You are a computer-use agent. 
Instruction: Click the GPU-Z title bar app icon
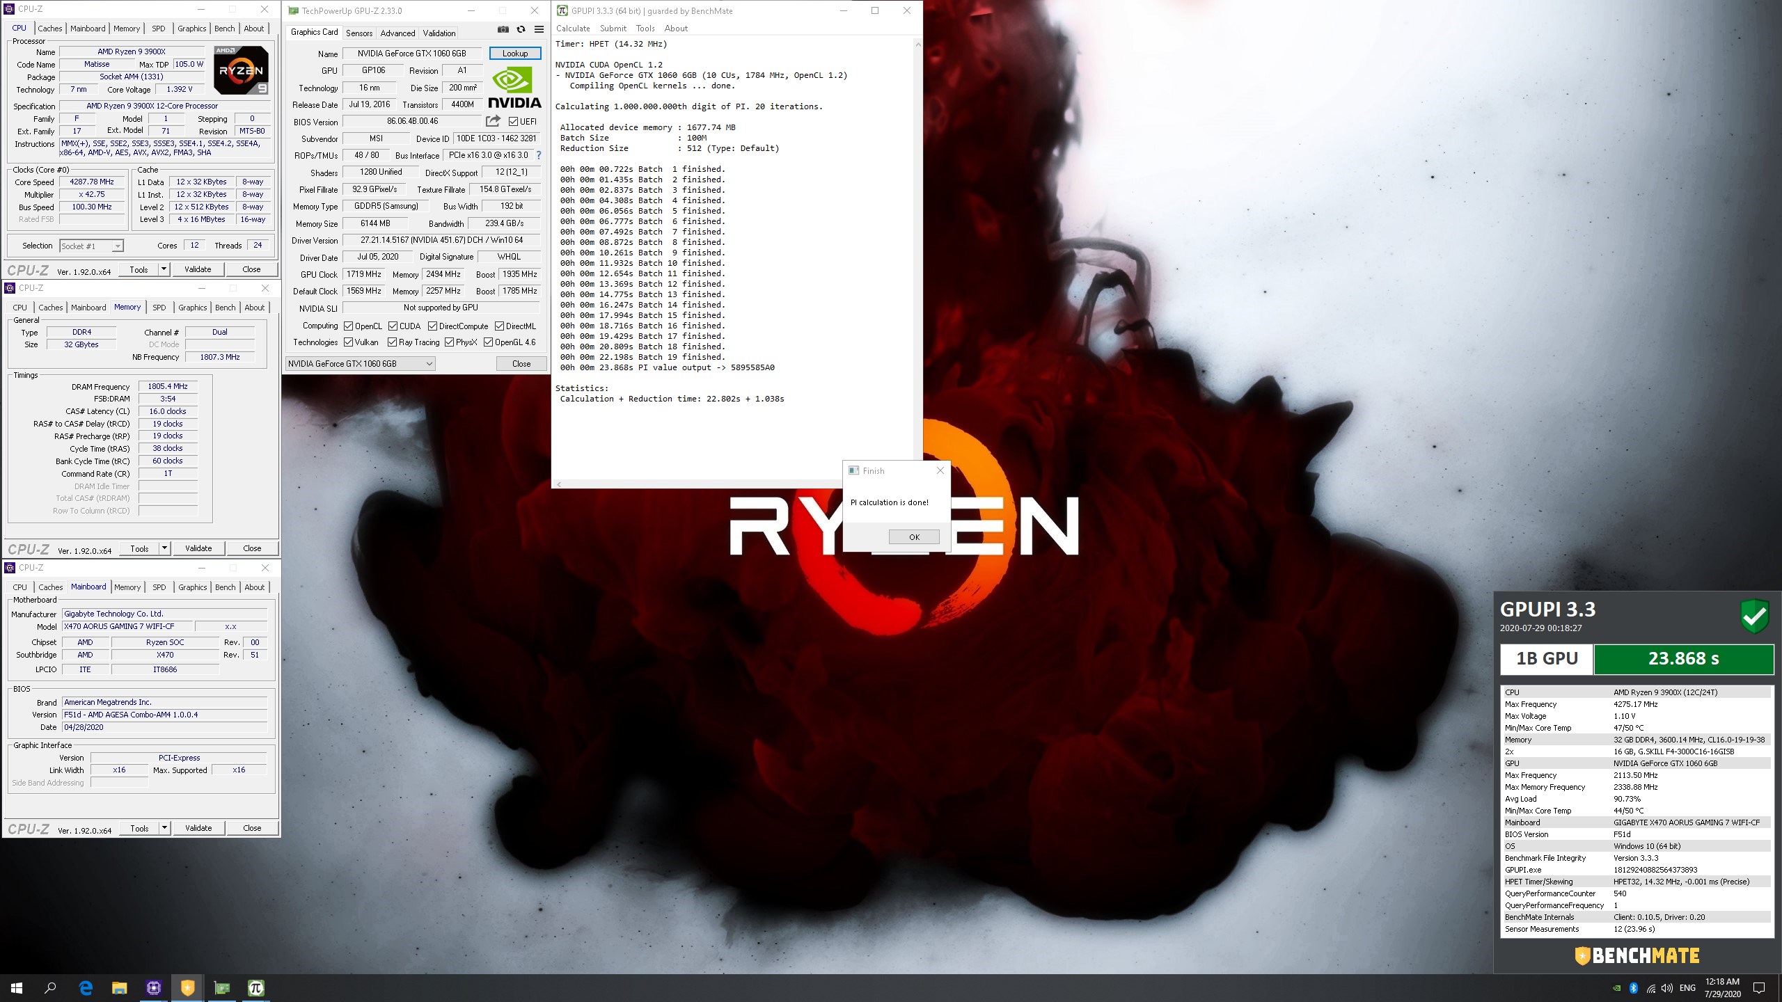[x=294, y=10]
